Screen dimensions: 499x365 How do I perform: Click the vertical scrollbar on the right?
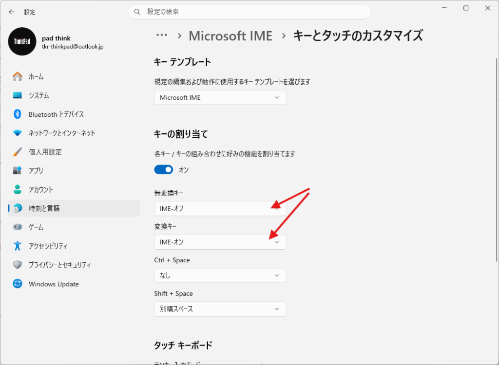point(498,159)
